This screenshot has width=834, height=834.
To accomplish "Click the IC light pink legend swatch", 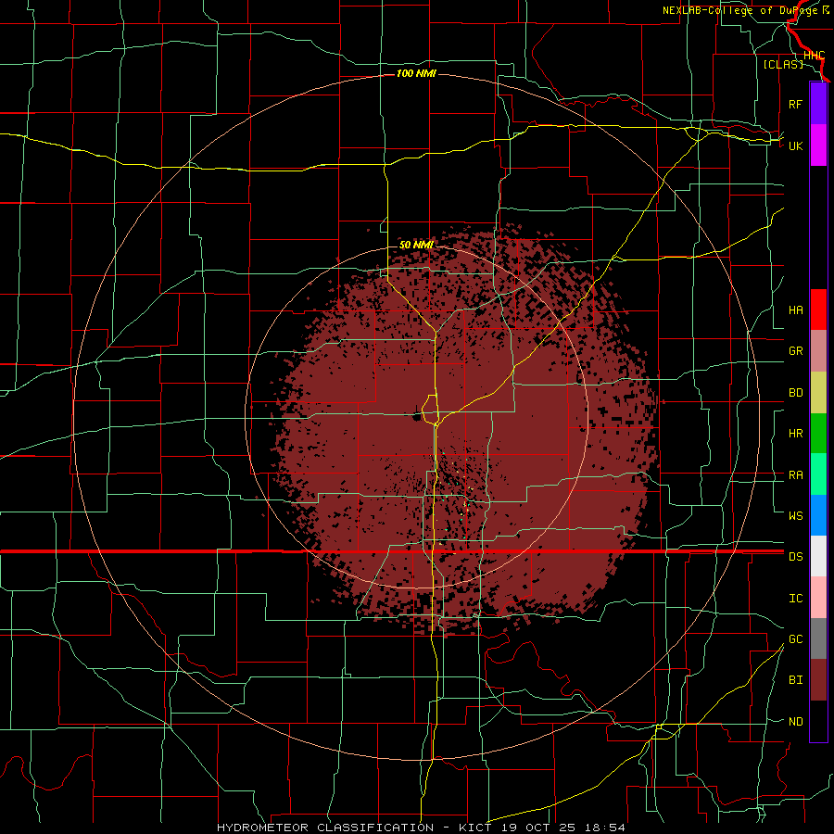I will pos(818,598).
